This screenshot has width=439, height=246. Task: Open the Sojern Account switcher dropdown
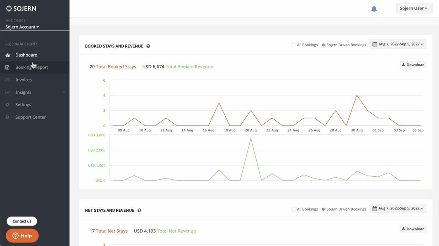[x=22, y=27]
